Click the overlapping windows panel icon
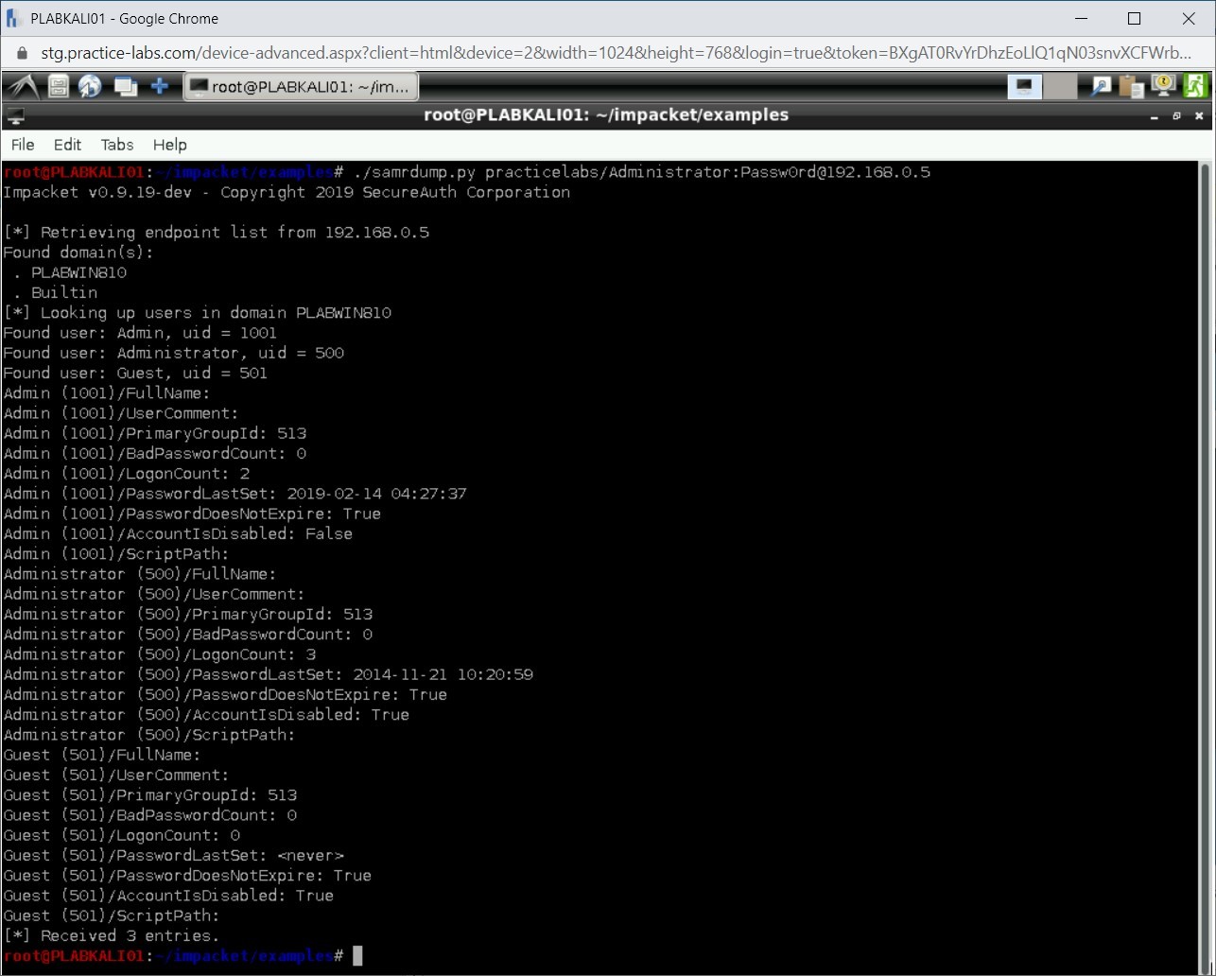This screenshot has height=976, width=1216. coord(125,87)
